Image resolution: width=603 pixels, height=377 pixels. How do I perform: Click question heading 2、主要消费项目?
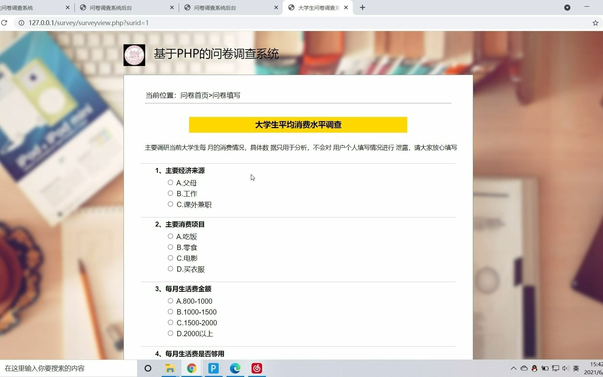pyautogui.click(x=180, y=224)
